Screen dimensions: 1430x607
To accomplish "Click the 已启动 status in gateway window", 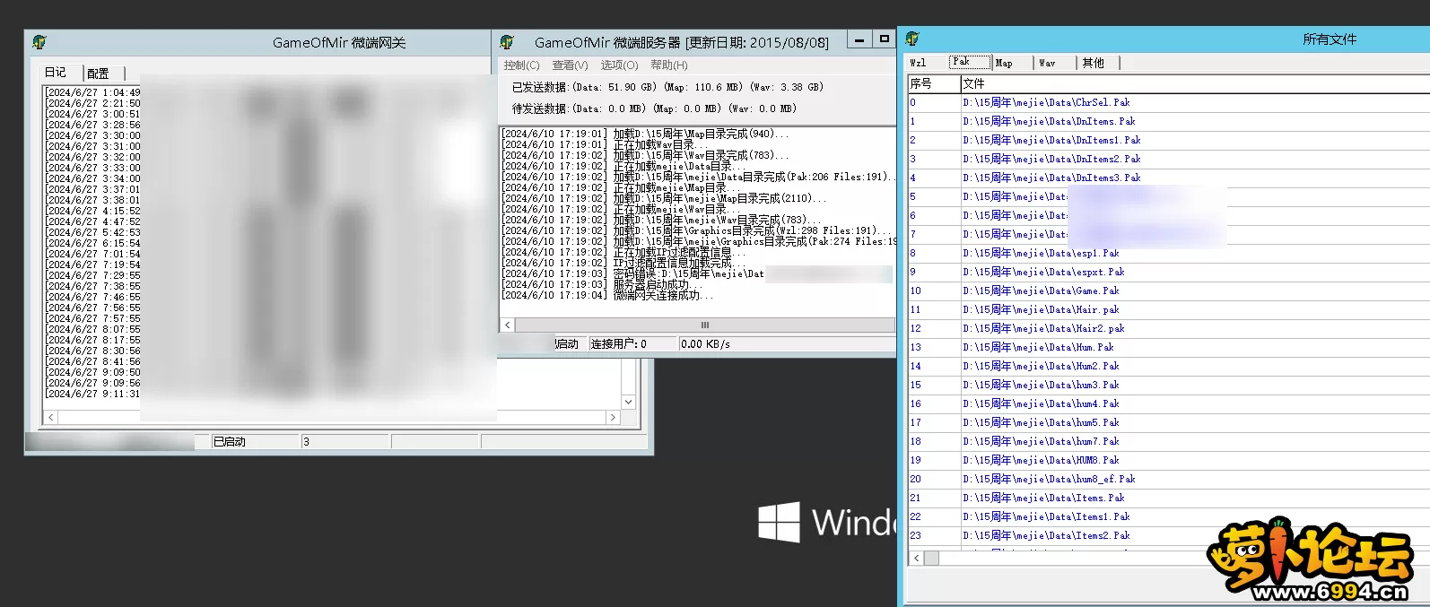I will tap(255, 441).
